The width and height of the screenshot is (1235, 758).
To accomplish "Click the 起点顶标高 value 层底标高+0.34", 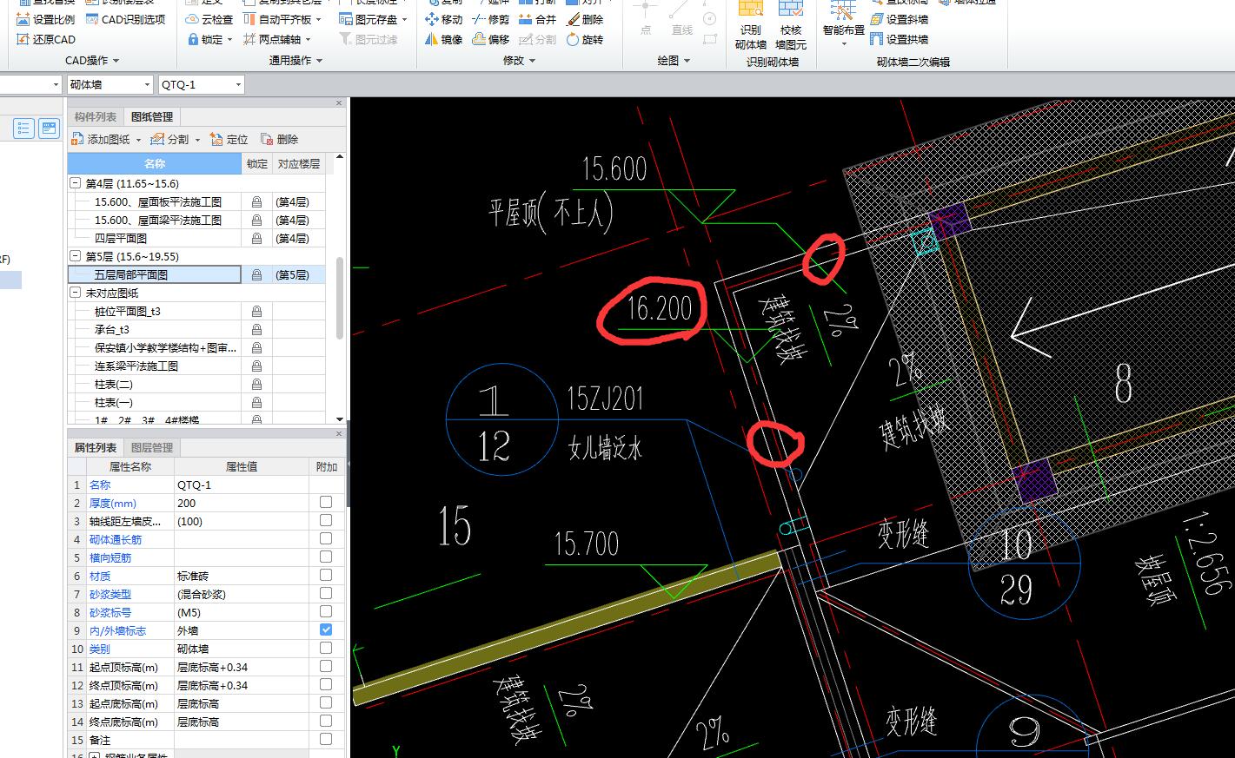I will pos(242,667).
